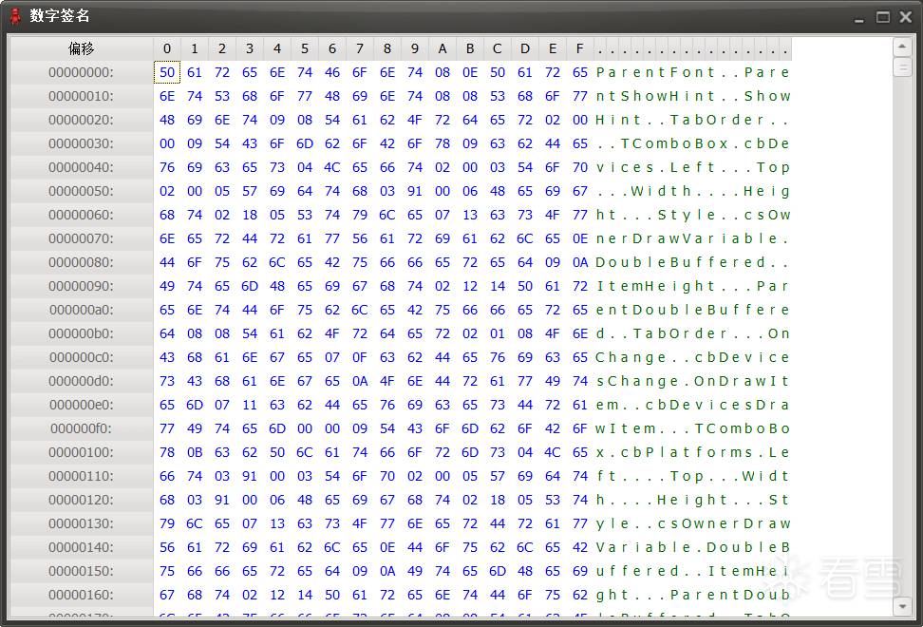
Task: Select the offset row 00000120:
Action: click(x=82, y=500)
